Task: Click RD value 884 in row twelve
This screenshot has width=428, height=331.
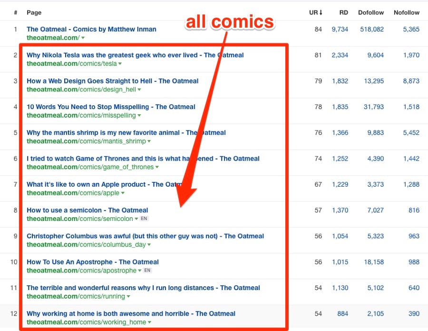Action: (x=342, y=313)
